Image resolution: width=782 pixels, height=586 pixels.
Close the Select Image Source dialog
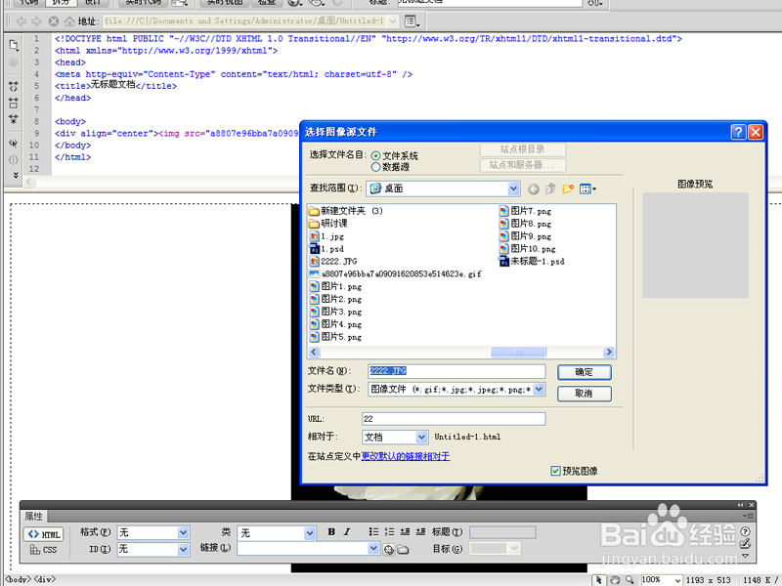tap(756, 132)
